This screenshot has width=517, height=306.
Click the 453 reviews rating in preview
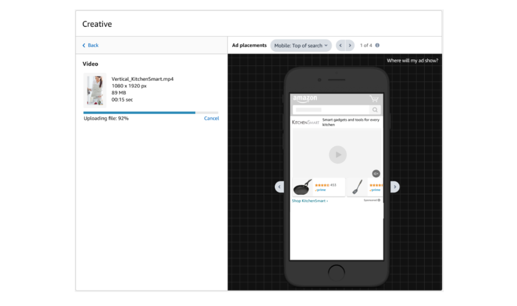click(326, 185)
